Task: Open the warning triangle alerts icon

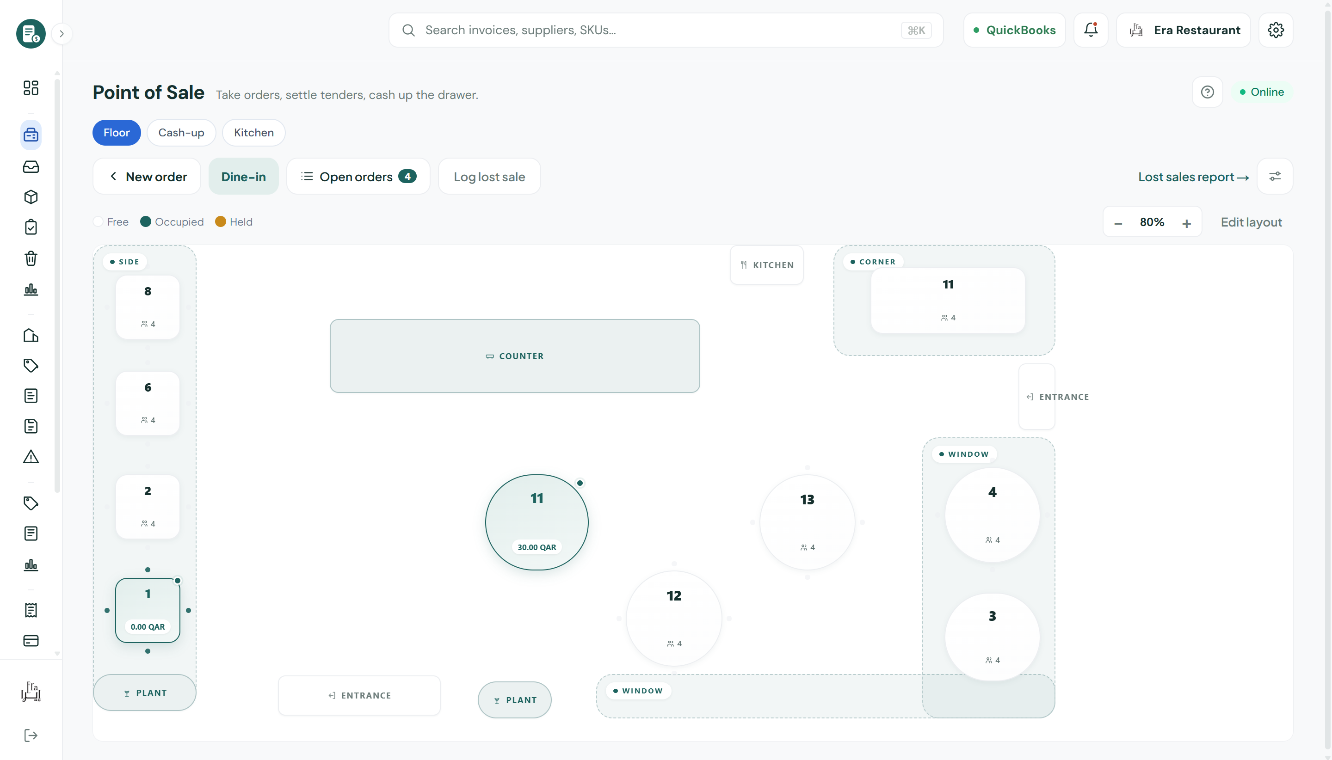Action: [31, 457]
